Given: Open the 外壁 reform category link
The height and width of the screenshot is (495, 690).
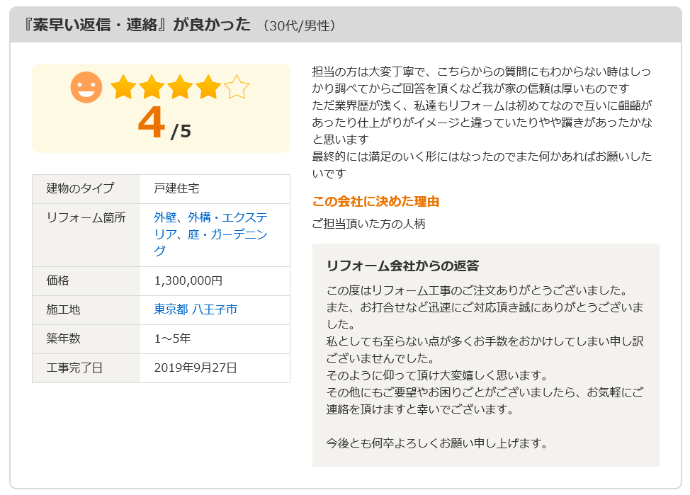Looking at the screenshot, I should click(x=165, y=217).
